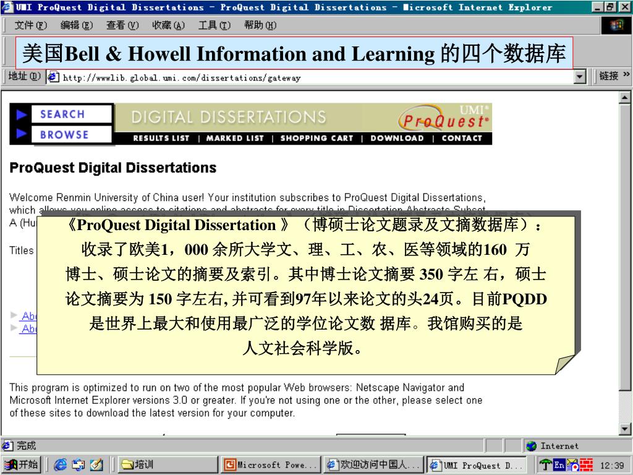Click the scrollbar up arrow
This screenshot has width=633, height=475.
coord(624,97)
